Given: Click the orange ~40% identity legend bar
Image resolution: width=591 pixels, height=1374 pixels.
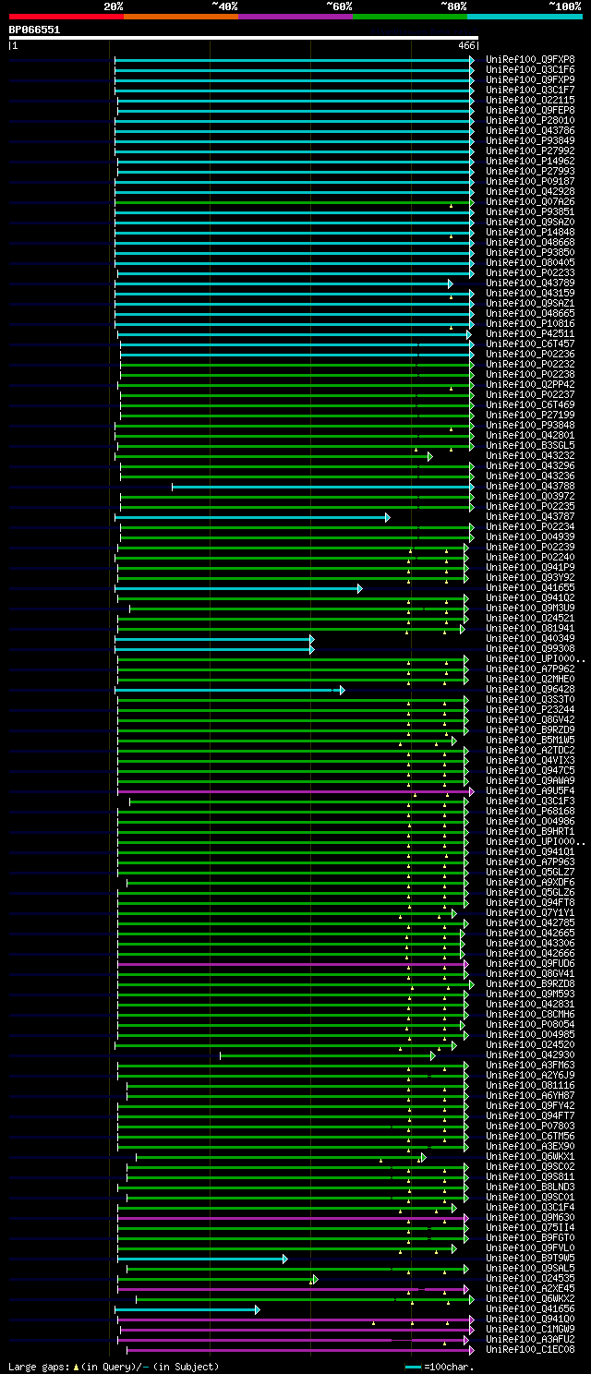Looking at the screenshot, I should (181, 17).
